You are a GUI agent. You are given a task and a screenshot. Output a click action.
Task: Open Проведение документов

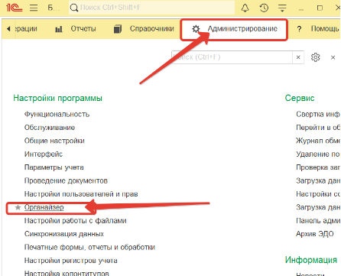66,180
